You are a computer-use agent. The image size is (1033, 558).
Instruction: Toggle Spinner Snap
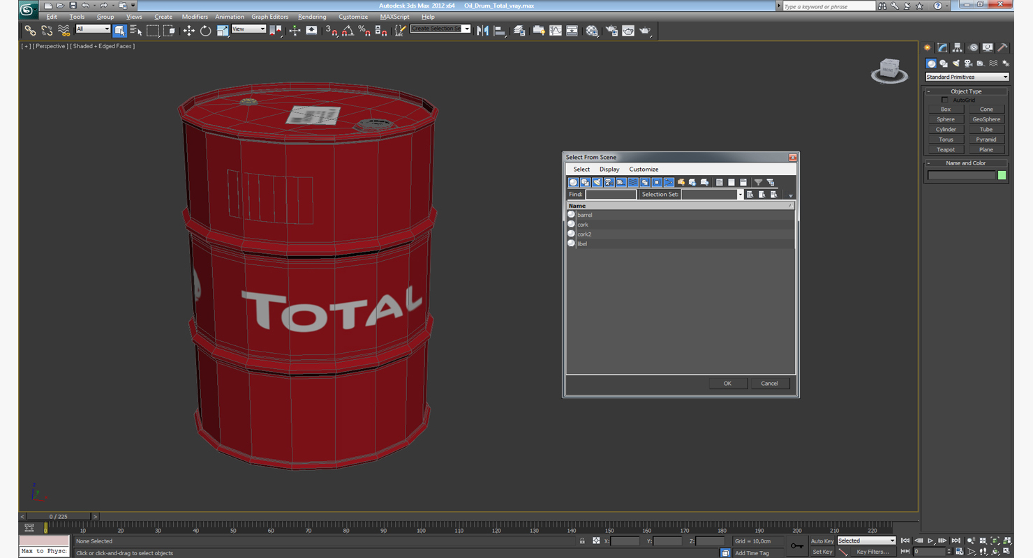point(381,31)
